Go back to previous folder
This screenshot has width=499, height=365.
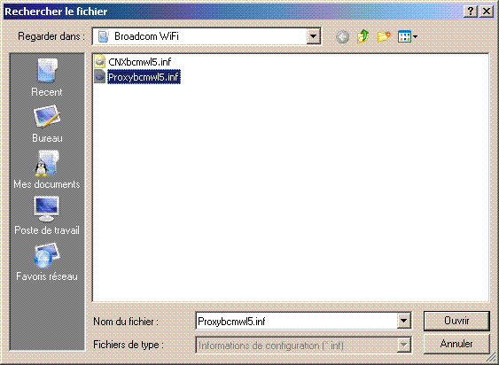tap(342, 37)
